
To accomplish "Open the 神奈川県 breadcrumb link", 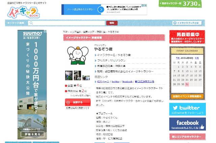I will pyautogui.click(x=101, y=32).
